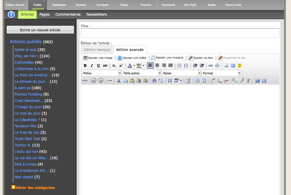Insert a special character (Omega)
The width and height of the screenshot is (291, 195).
coord(170,81)
